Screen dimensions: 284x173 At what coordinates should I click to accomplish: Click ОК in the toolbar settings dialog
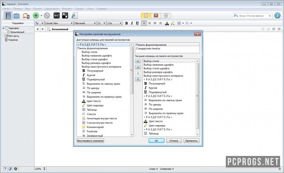[156, 141]
